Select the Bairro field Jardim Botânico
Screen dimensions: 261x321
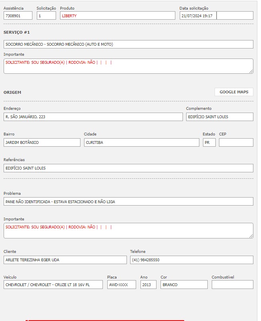pyautogui.click(x=42, y=143)
